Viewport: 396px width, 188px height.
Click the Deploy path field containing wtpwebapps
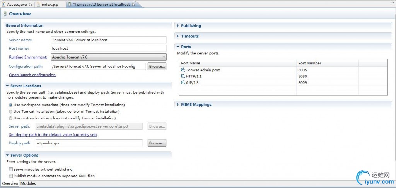(89, 143)
